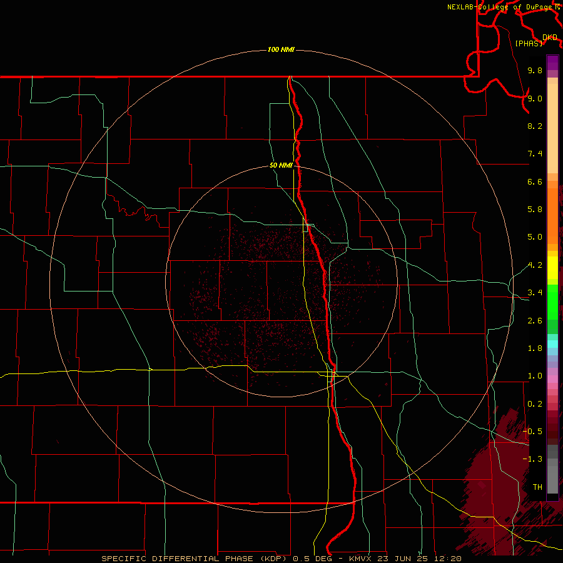Click the 5.0 scale value
563x563 pixels.
pos(535,237)
